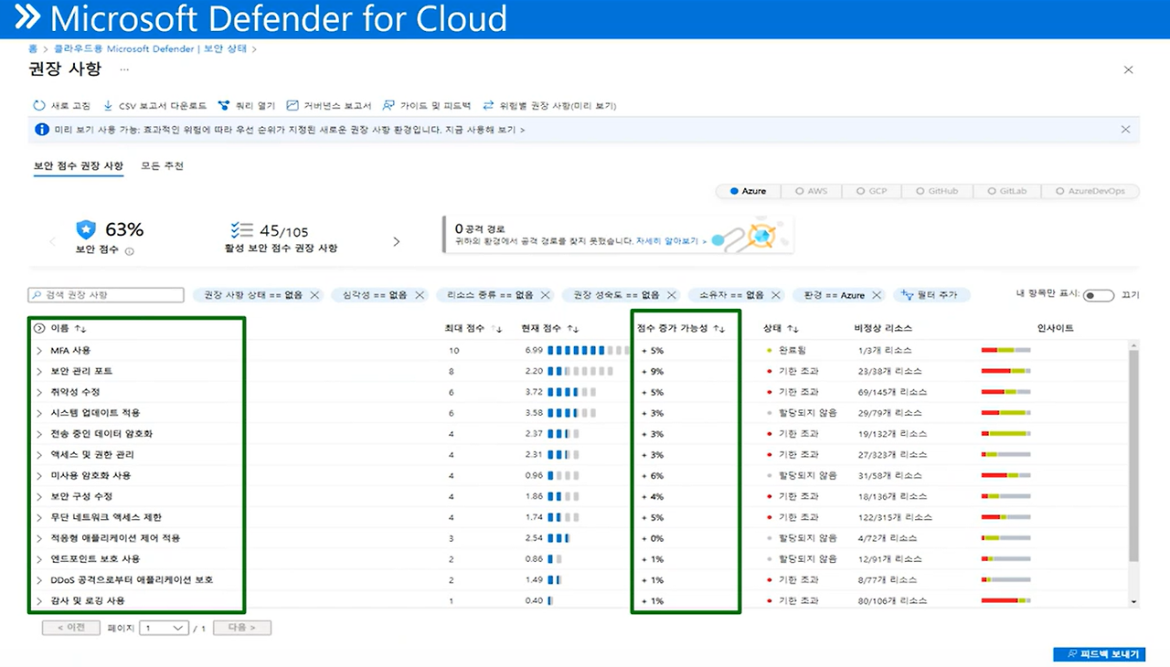This screenshot has width=1170, height=667.
Task: Click the CSV 보고서 다운로드 download icon
Action: (108, 105)
